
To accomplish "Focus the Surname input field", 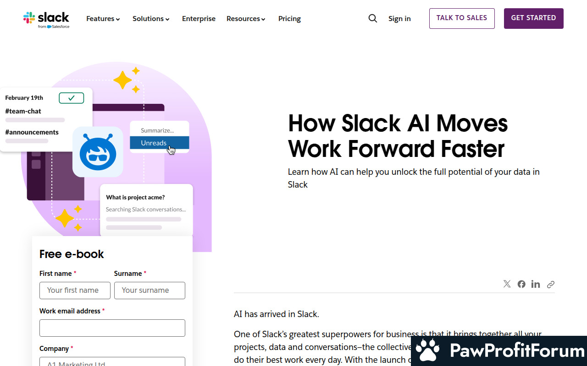I will tap(150, 291).
